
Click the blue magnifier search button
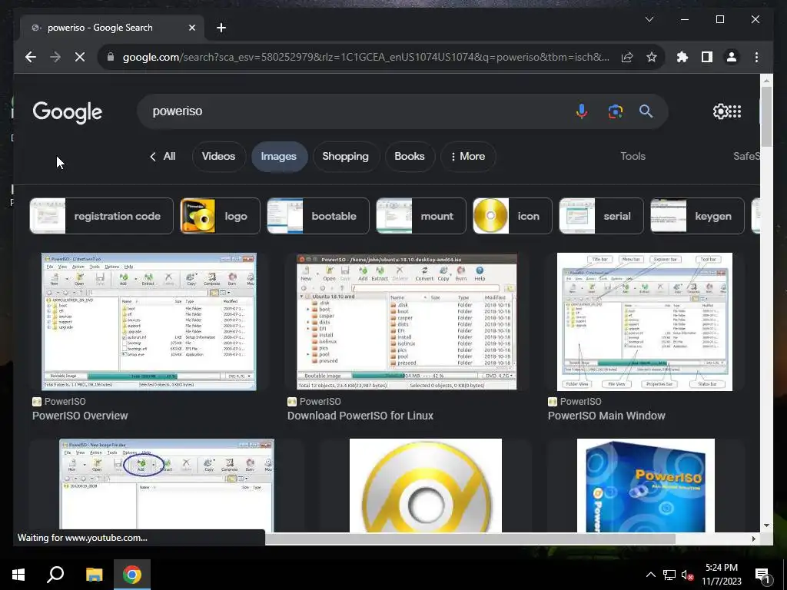(646, 111)
